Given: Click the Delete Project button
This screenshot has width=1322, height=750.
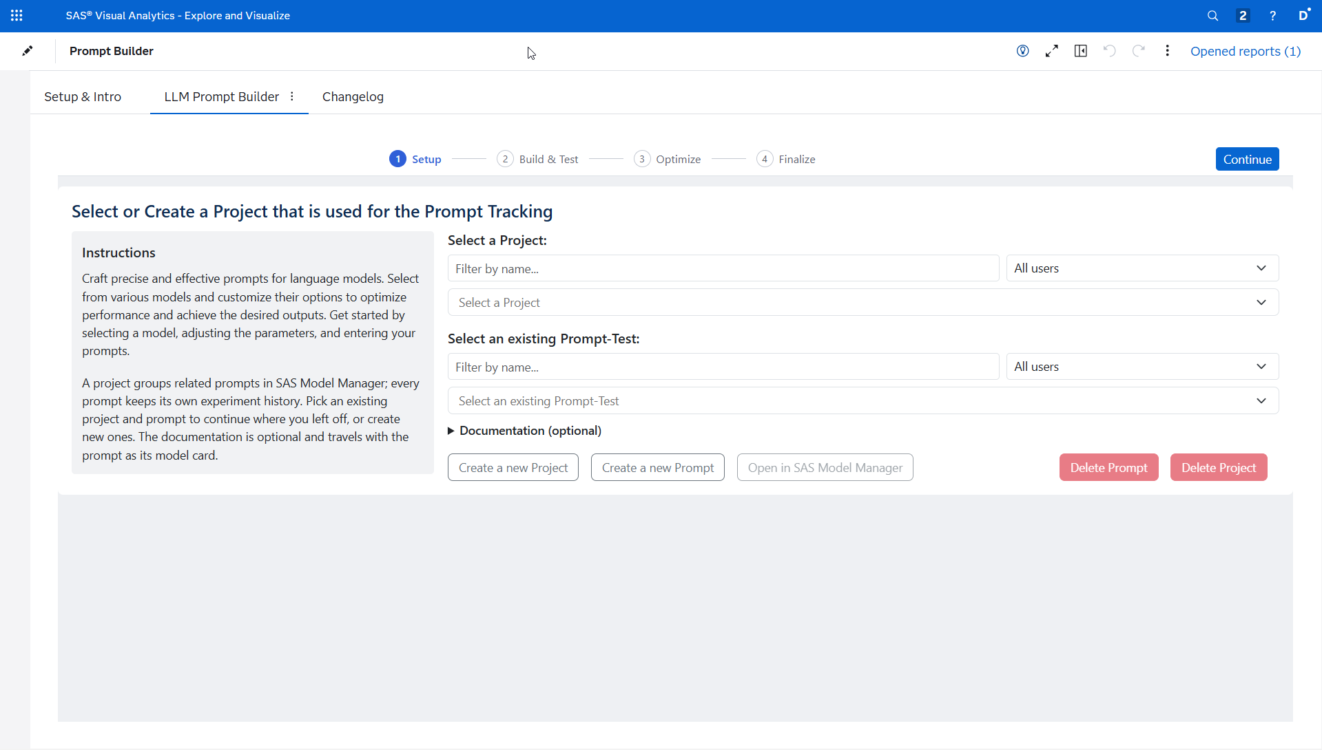Looking at the screenshot, I should [x=1219, y=467].
